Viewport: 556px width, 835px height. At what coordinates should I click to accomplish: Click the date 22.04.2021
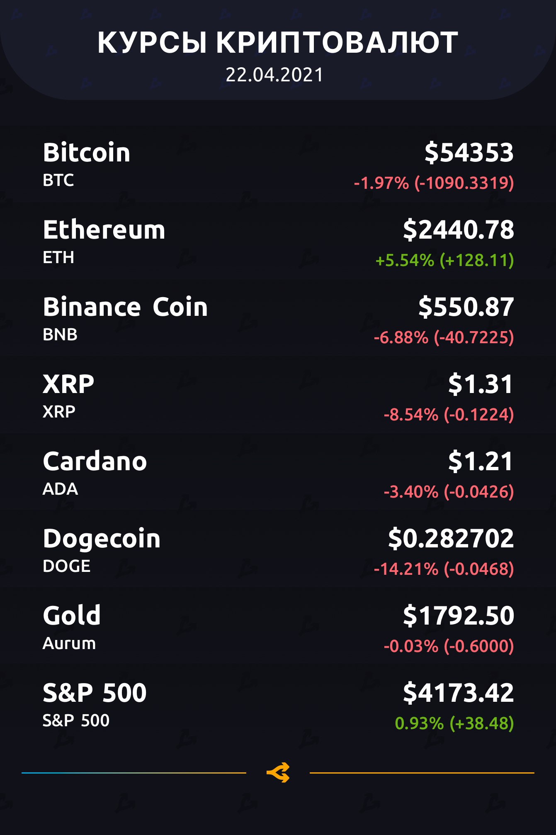pyautogui.click(x=274, y=75)
